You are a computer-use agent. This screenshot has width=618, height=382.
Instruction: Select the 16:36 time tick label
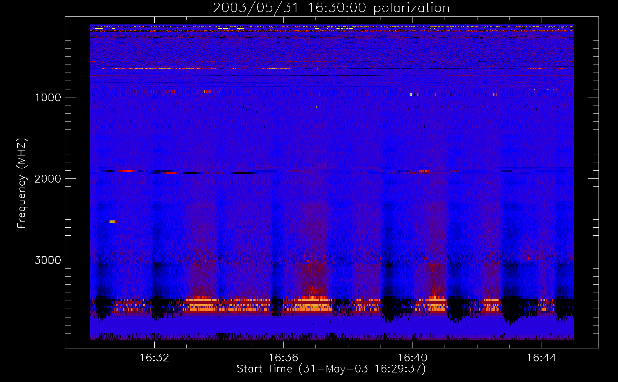click(283, 358)
